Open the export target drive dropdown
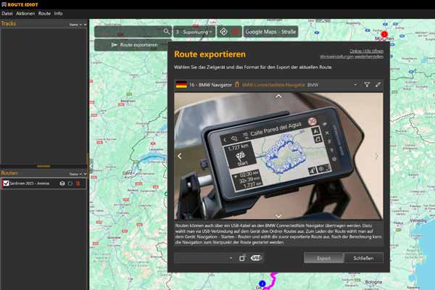The image size is (435, 290). tap(204, 258)
